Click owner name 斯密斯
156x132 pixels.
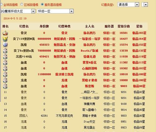pyautogui.click(x=90, y=86)
